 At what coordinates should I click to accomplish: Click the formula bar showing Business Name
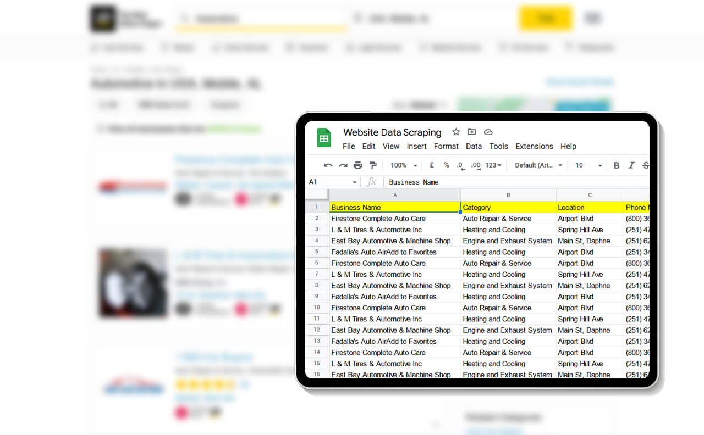(495, 182)
